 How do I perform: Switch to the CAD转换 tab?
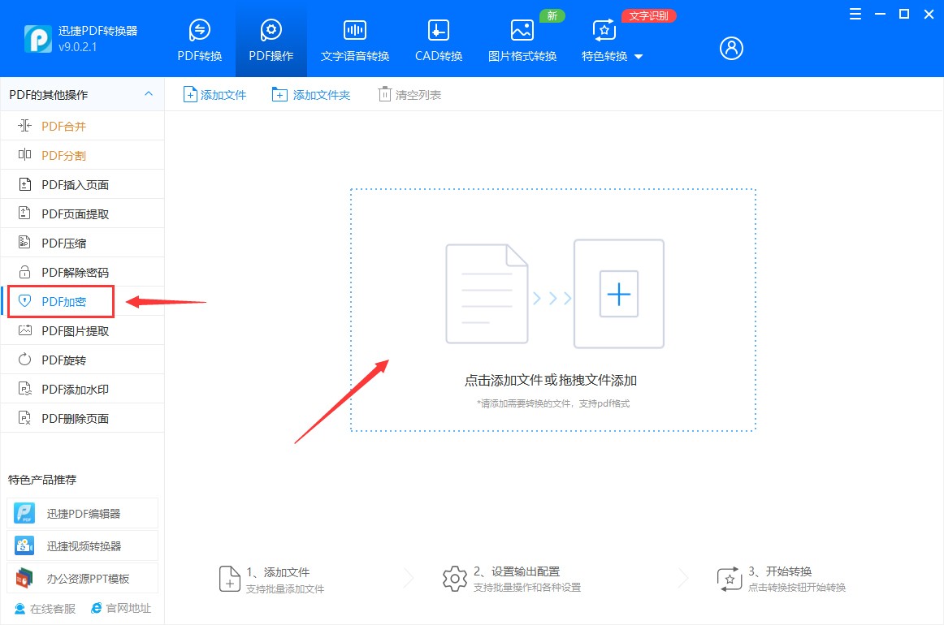coord(437,41)
